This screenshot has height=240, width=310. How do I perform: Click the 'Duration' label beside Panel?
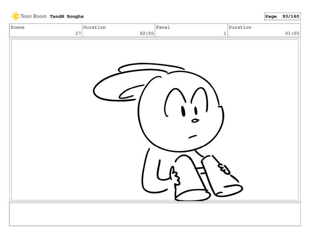point(240,27)
